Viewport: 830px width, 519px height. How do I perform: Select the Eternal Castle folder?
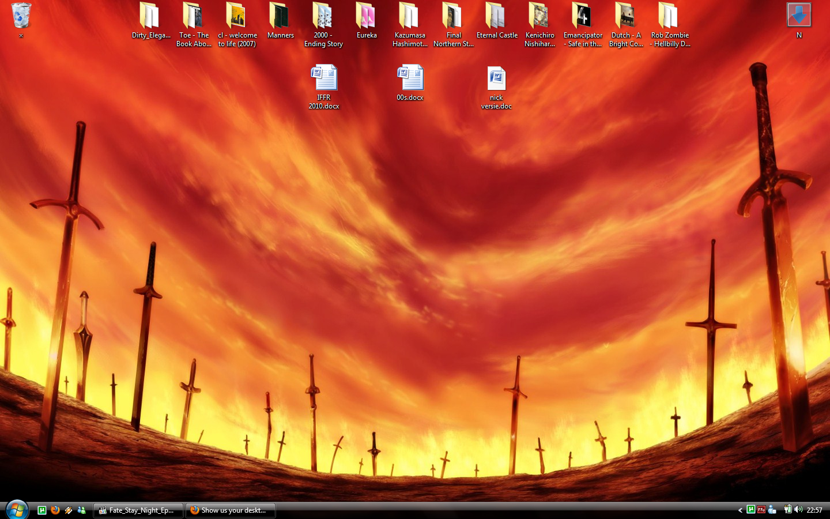(496, 20)
